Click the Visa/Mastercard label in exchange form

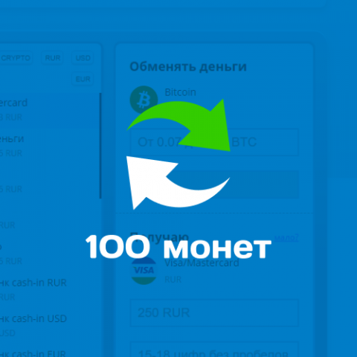[x=202, y=263]
